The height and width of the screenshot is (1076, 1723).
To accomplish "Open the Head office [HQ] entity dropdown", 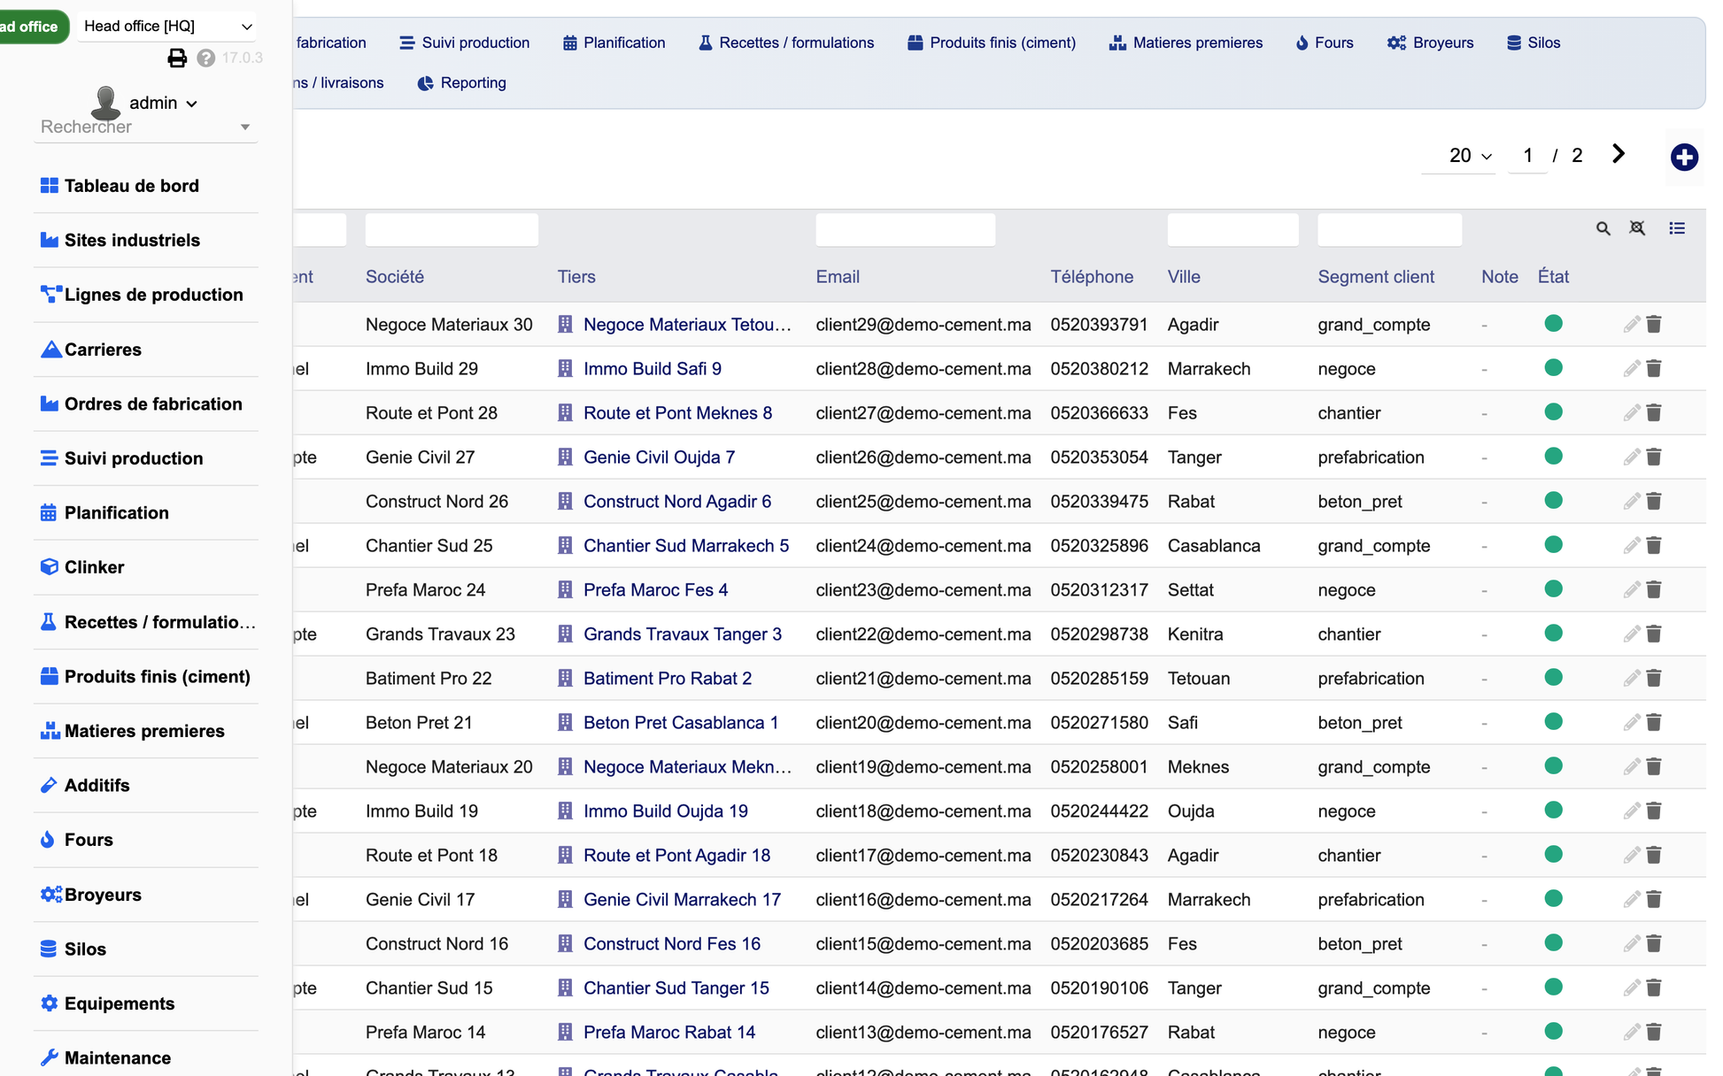I will tap(167, 27).
